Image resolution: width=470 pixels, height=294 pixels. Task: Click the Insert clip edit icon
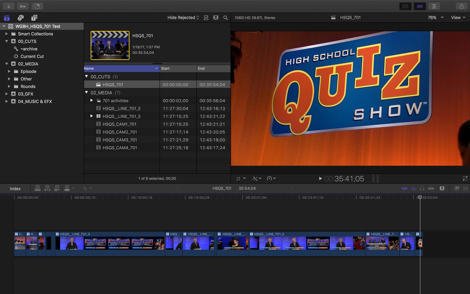point(47,188)
